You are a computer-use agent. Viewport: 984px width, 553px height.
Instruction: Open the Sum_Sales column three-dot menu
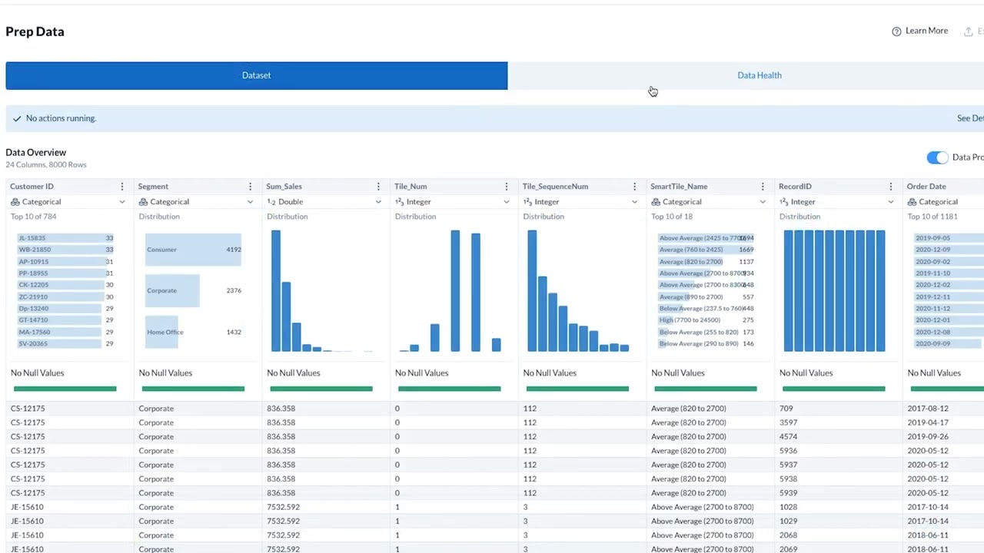point(378,187)
